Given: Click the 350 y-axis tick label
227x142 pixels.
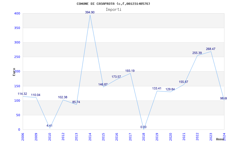Looking at the screenshot, I should click(x=17, y=28).
